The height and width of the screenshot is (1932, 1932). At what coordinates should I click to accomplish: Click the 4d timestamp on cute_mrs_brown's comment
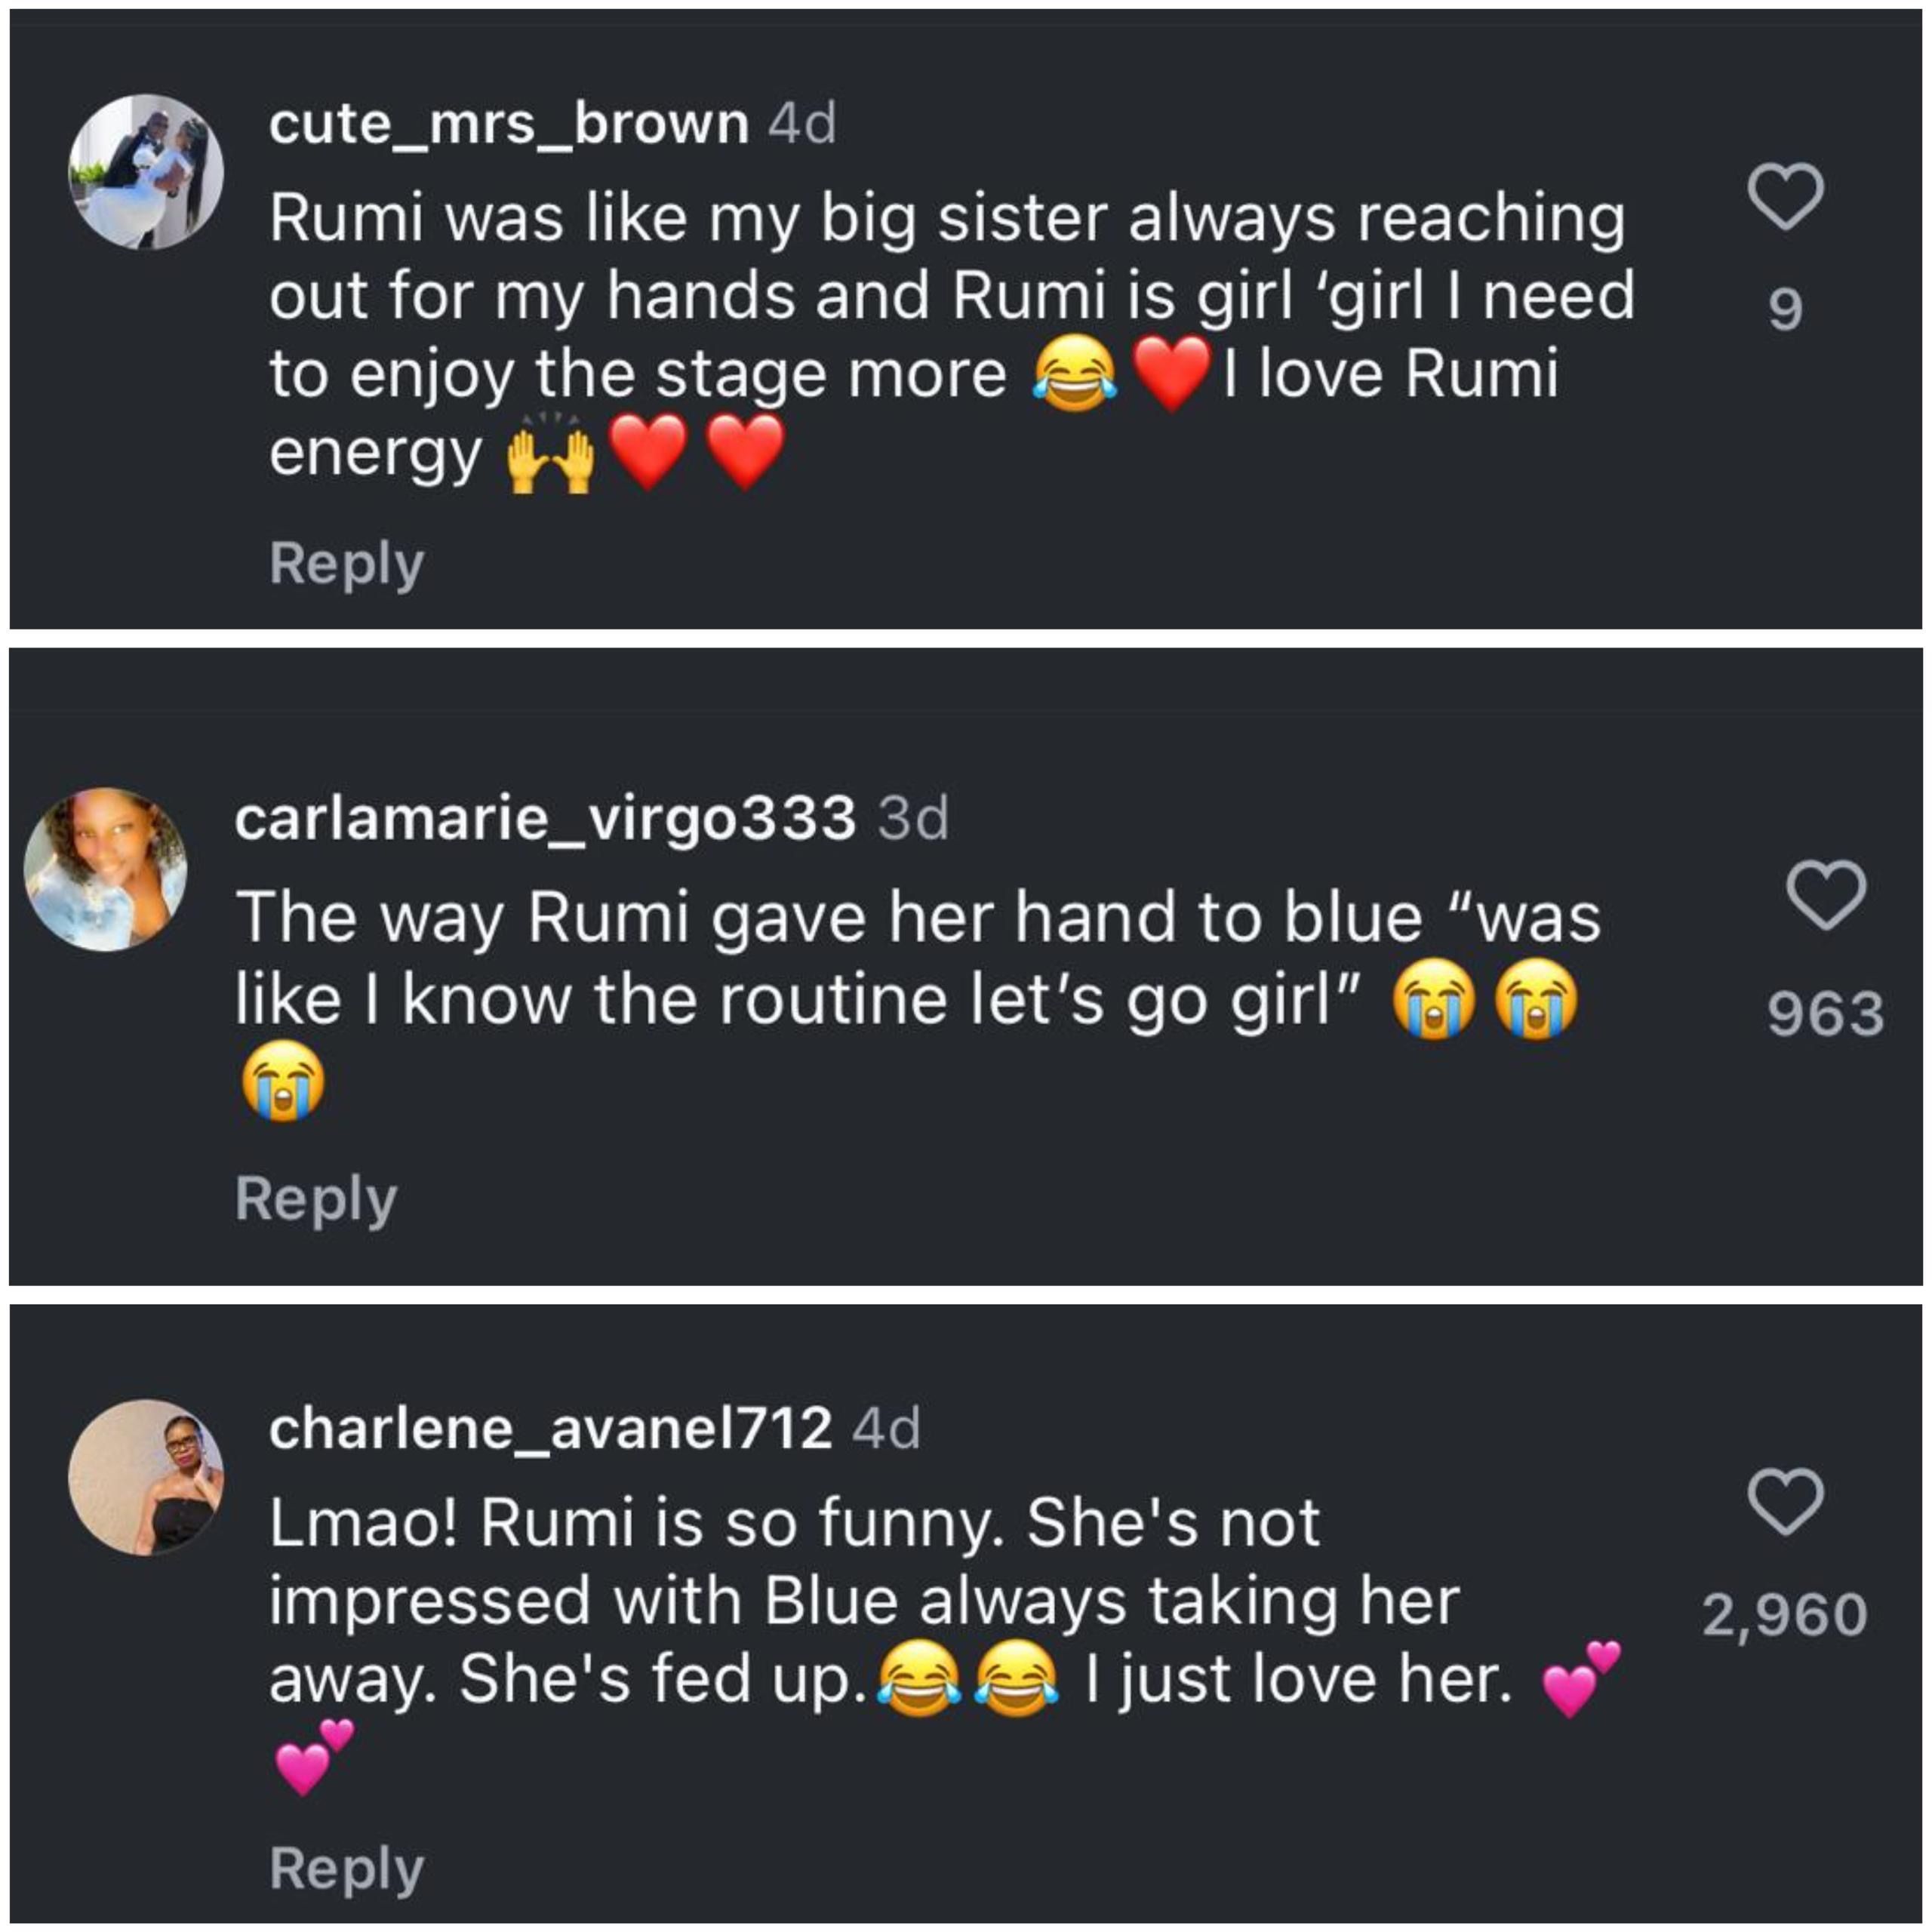coord(802,124)
